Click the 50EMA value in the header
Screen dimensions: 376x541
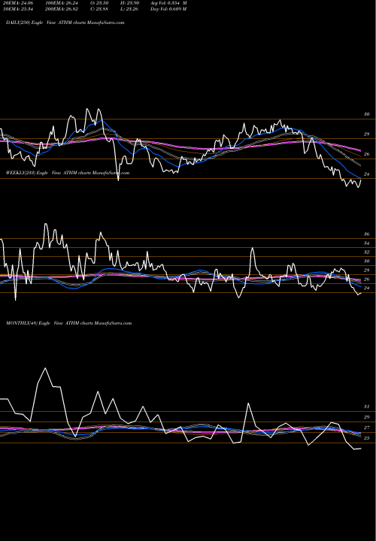(17, 9)
